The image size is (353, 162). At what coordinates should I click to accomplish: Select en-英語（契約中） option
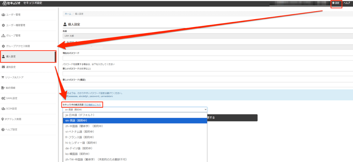[135, 121]
